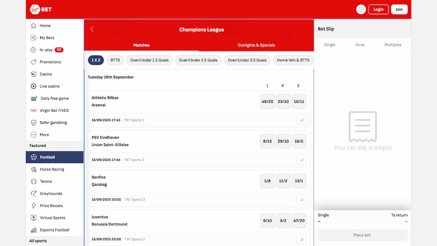This screenshot has height=246, width=437.
Task: Pick Athletic Bilbao win at 49/20
Action: [267, 102]
